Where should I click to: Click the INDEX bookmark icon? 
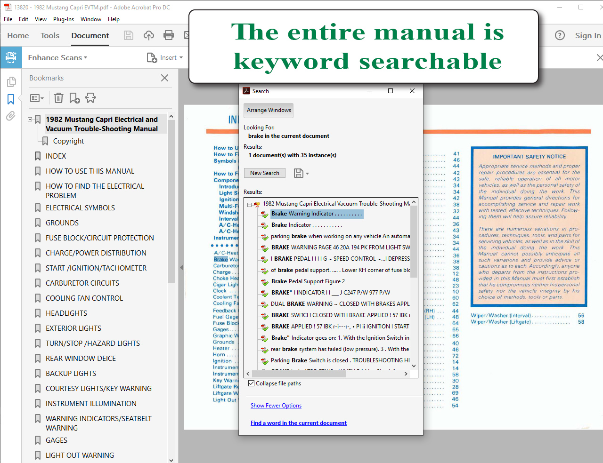[38, 156]
